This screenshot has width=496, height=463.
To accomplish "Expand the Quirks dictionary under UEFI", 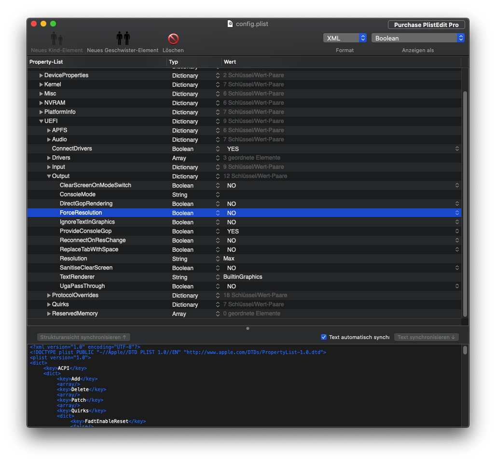I will 49,304.
